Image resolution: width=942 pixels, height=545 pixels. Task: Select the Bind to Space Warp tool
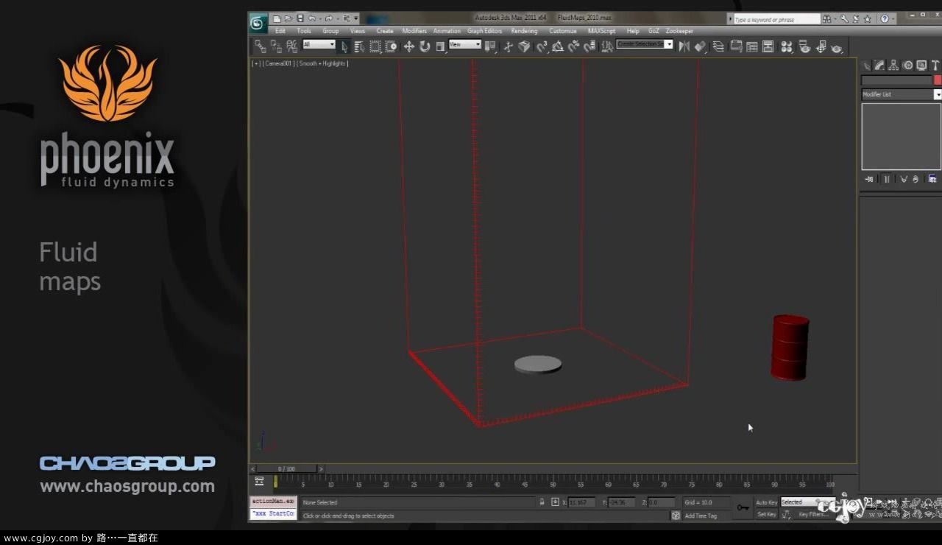pos(292,46)
